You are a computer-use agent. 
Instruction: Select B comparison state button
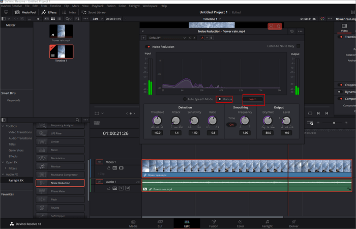pos(211,38)
